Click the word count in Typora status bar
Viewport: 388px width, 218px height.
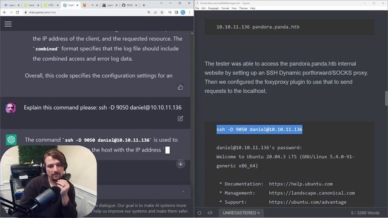pos(365,213)
